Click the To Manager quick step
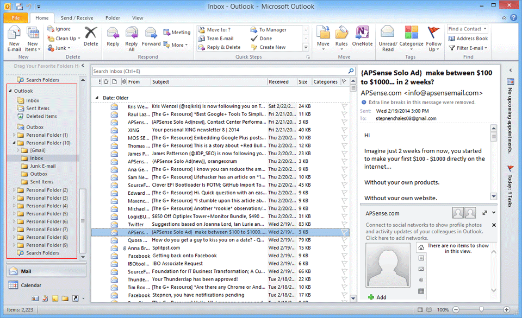This screenshot has width=522, height=318. 268,29
